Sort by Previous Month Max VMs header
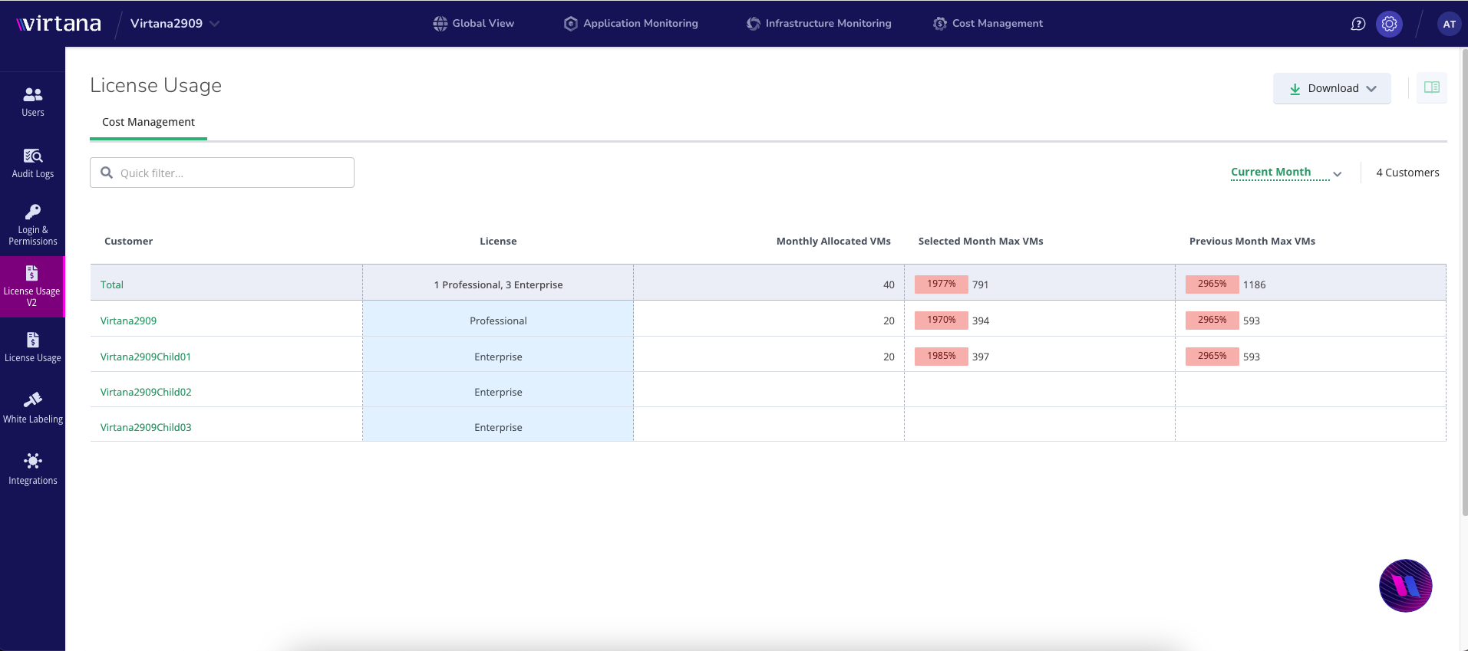This screenshot has height=651, width=1468. pyautogui.click(x=1252, y=241)
